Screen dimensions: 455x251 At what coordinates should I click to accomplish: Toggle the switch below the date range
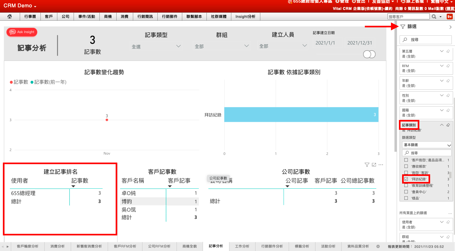coord(369,54)
